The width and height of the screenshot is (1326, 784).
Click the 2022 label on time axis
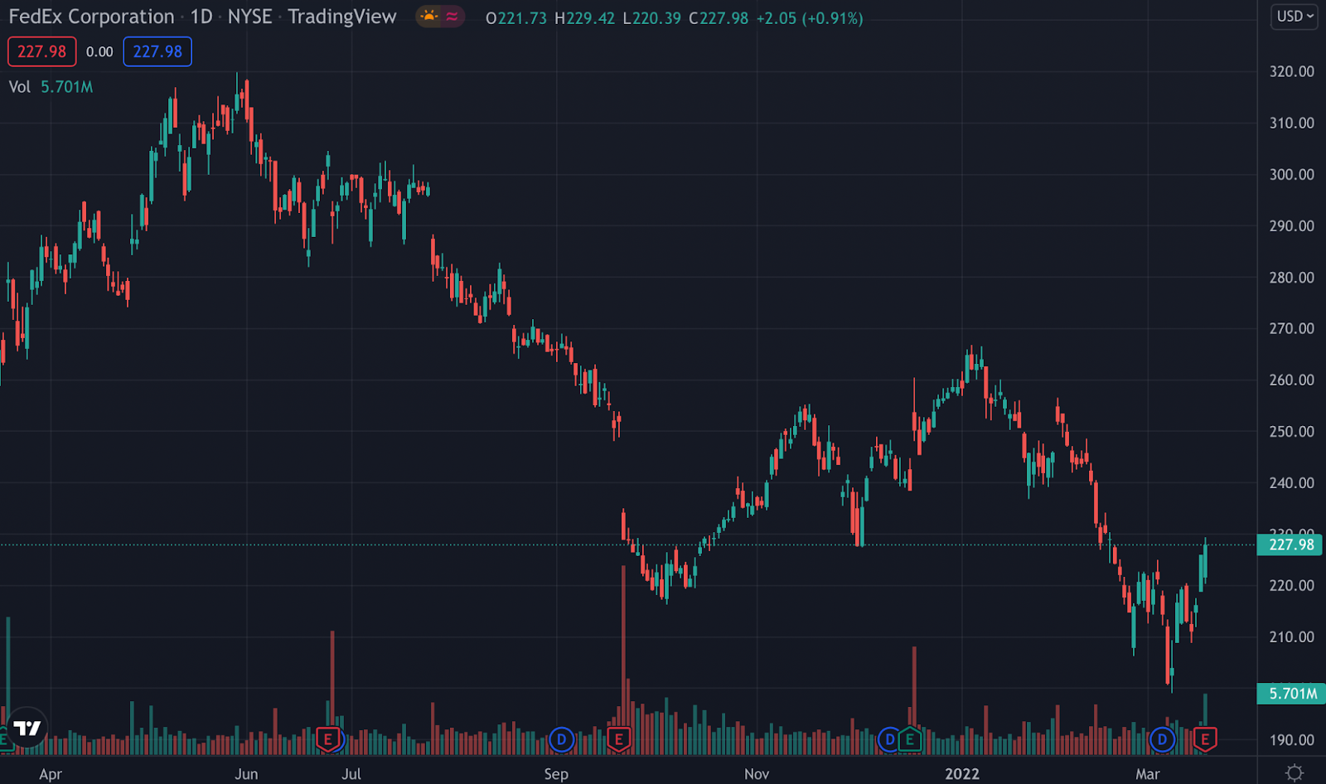[x=962, y=774]
